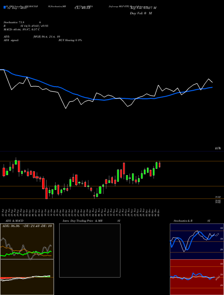
Task: Open the MACD histogram chart thumbnail
Action: (27, 277)
